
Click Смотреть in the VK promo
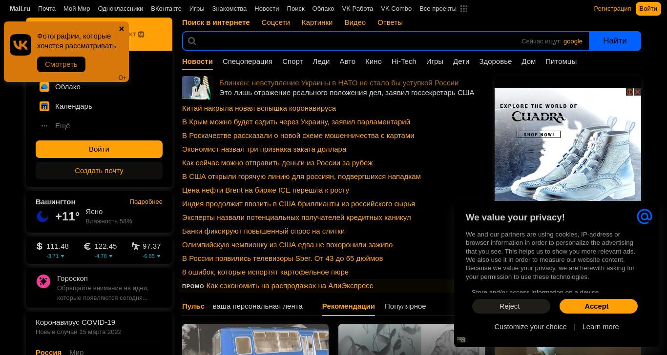pos(61,64)
